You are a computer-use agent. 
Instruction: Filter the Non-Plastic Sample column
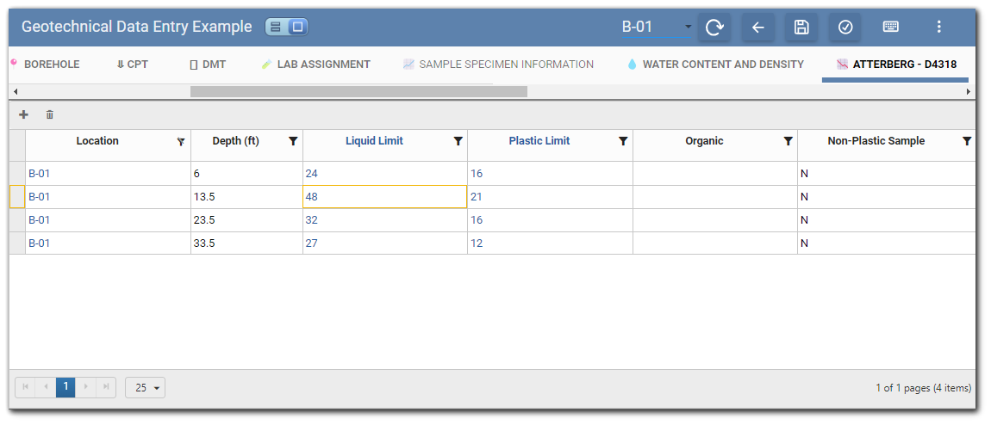point(967,142)
